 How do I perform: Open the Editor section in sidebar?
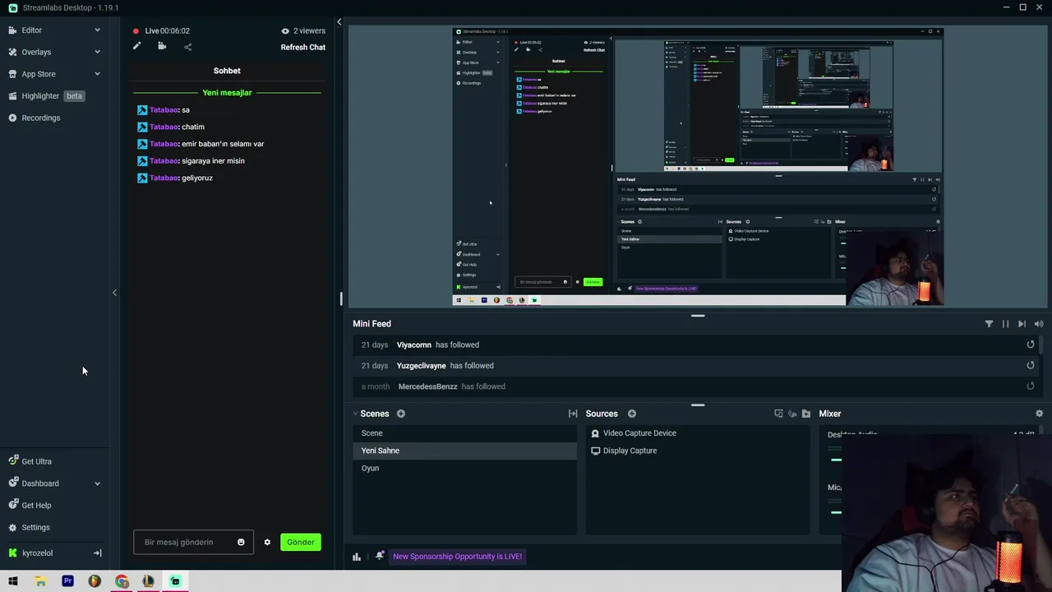click(31, 30)
